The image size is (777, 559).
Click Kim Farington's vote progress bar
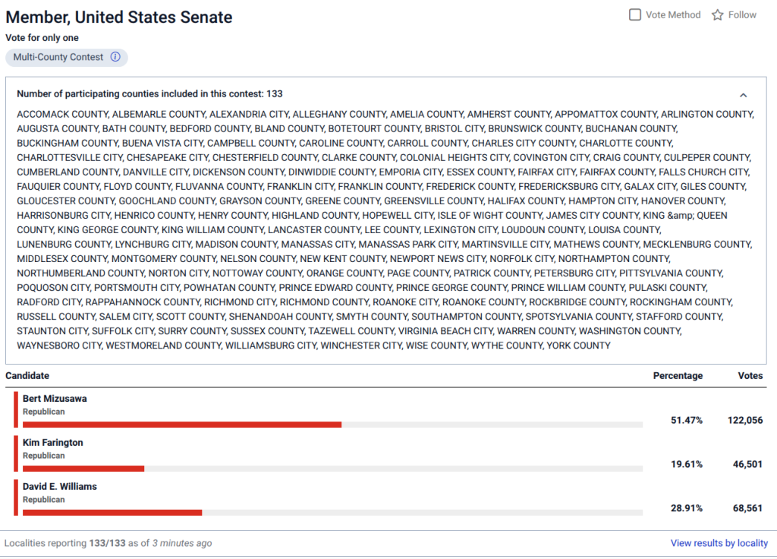tap(332, 469)
